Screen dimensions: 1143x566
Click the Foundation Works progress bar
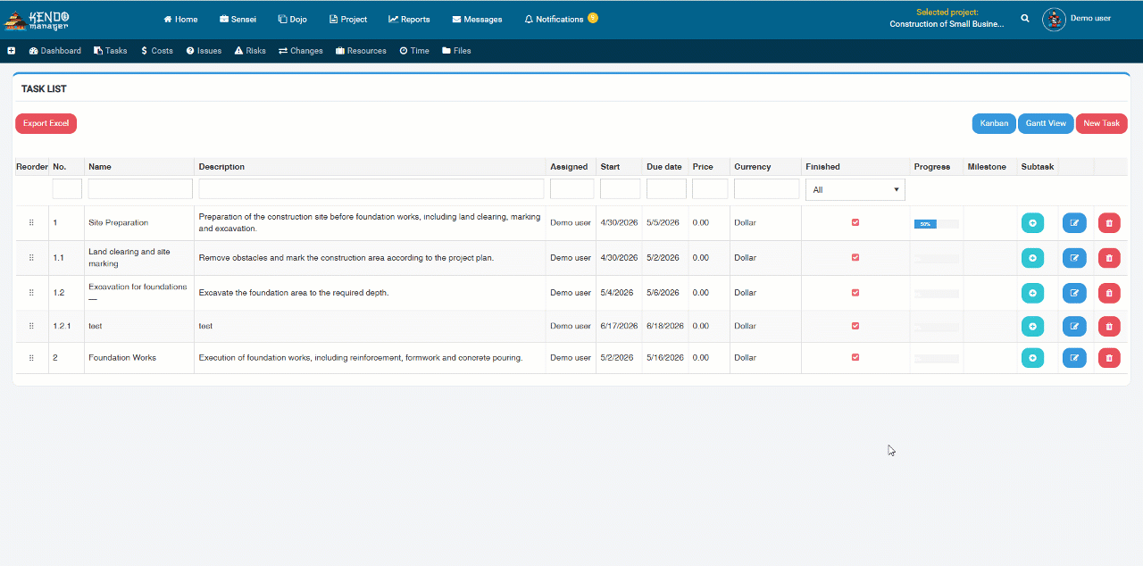(936, 358)
